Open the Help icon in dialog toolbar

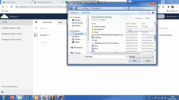pyautogui.click(x=153, y=13)
